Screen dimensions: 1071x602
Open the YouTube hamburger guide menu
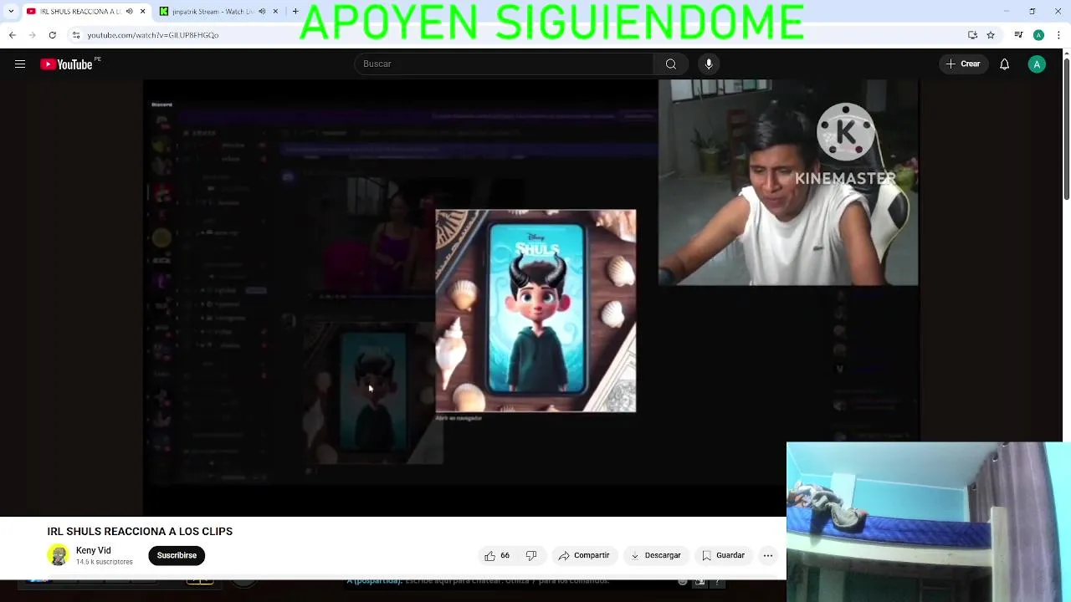pyautogui.click(x=20, y=64)
